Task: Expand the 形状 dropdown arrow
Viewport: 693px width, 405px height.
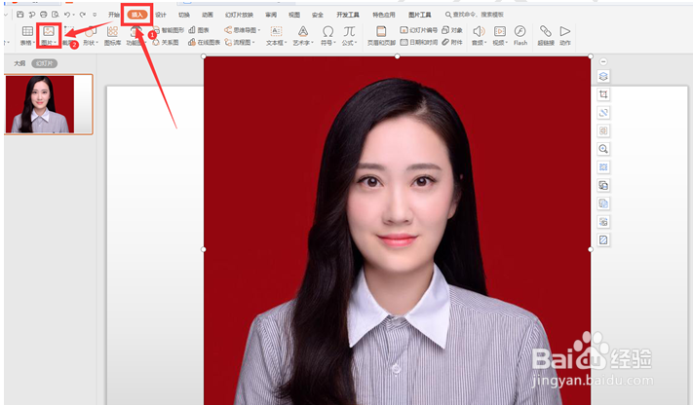Action: tap(96, 43)
